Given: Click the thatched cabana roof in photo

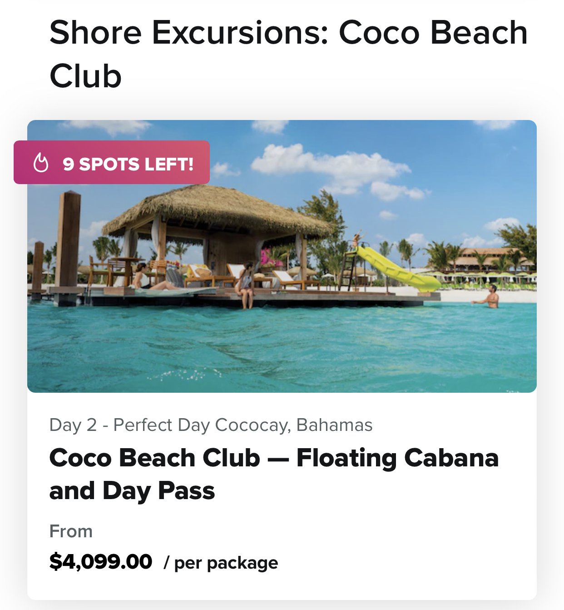Looking at the screenshot, I should point(217,210).
